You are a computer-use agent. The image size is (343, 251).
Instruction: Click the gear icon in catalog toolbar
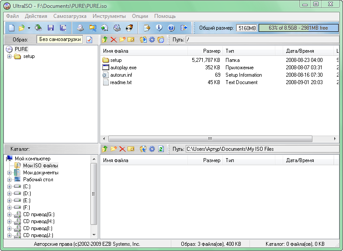[152, 149]
